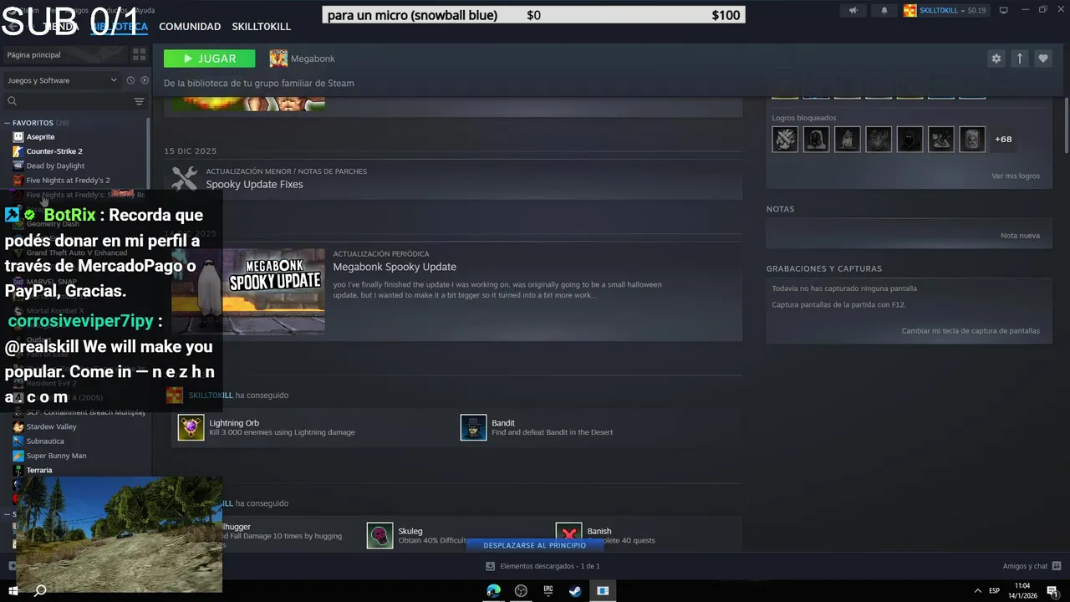Viewport: 1070px width, 602px height.
Task: Click the Skuleg achievement icon
Action: point(380,535)
